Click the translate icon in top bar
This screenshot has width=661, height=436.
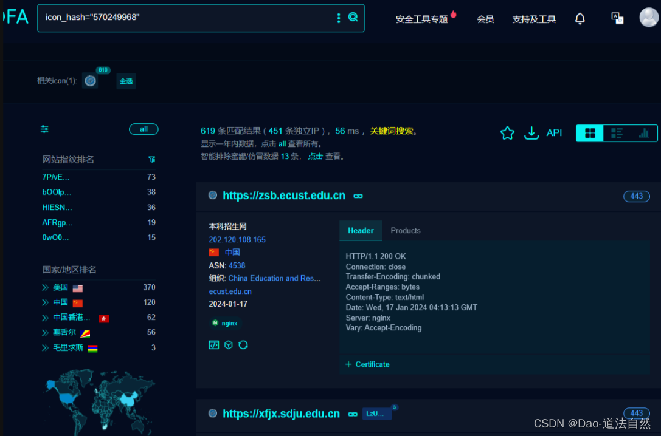pos(617,18)
